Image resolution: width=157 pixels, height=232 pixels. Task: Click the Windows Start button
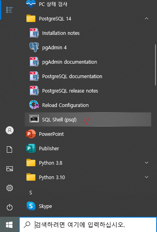click(x=9, y=225)
